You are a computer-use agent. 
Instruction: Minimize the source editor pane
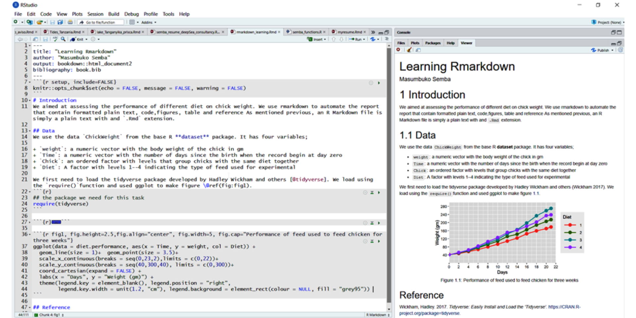381,32
